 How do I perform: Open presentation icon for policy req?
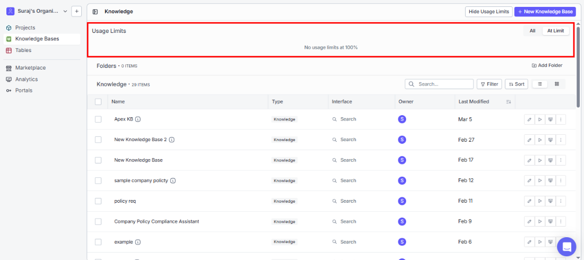(x=550, y=201)
